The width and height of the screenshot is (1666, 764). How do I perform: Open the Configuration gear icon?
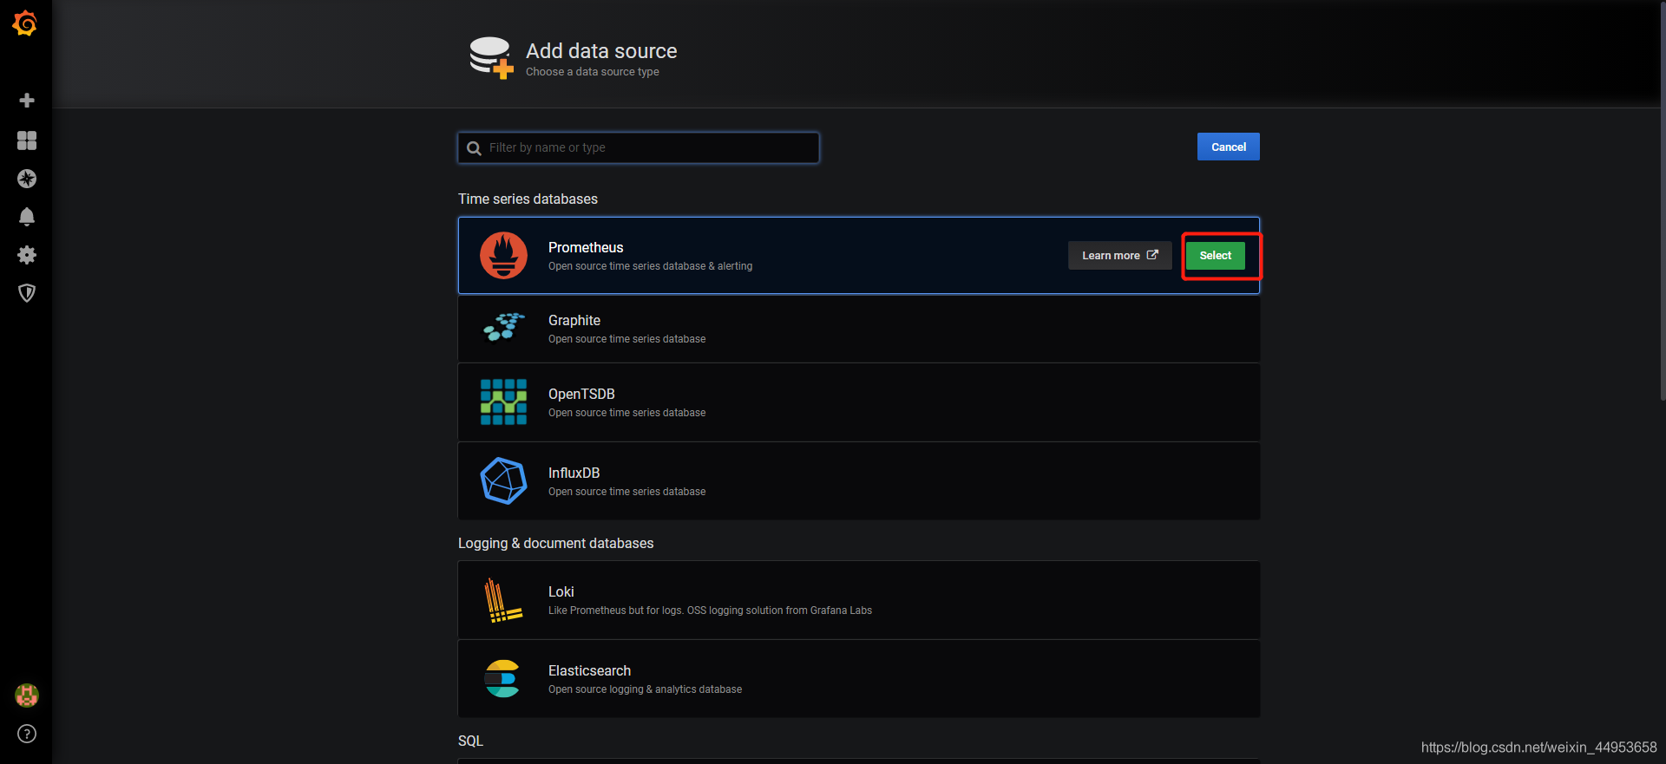pyautogui.click(x=27, y=255)
